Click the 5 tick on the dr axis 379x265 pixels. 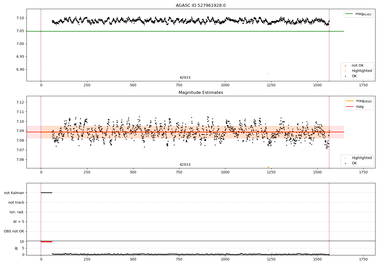[x=23, y=248]
